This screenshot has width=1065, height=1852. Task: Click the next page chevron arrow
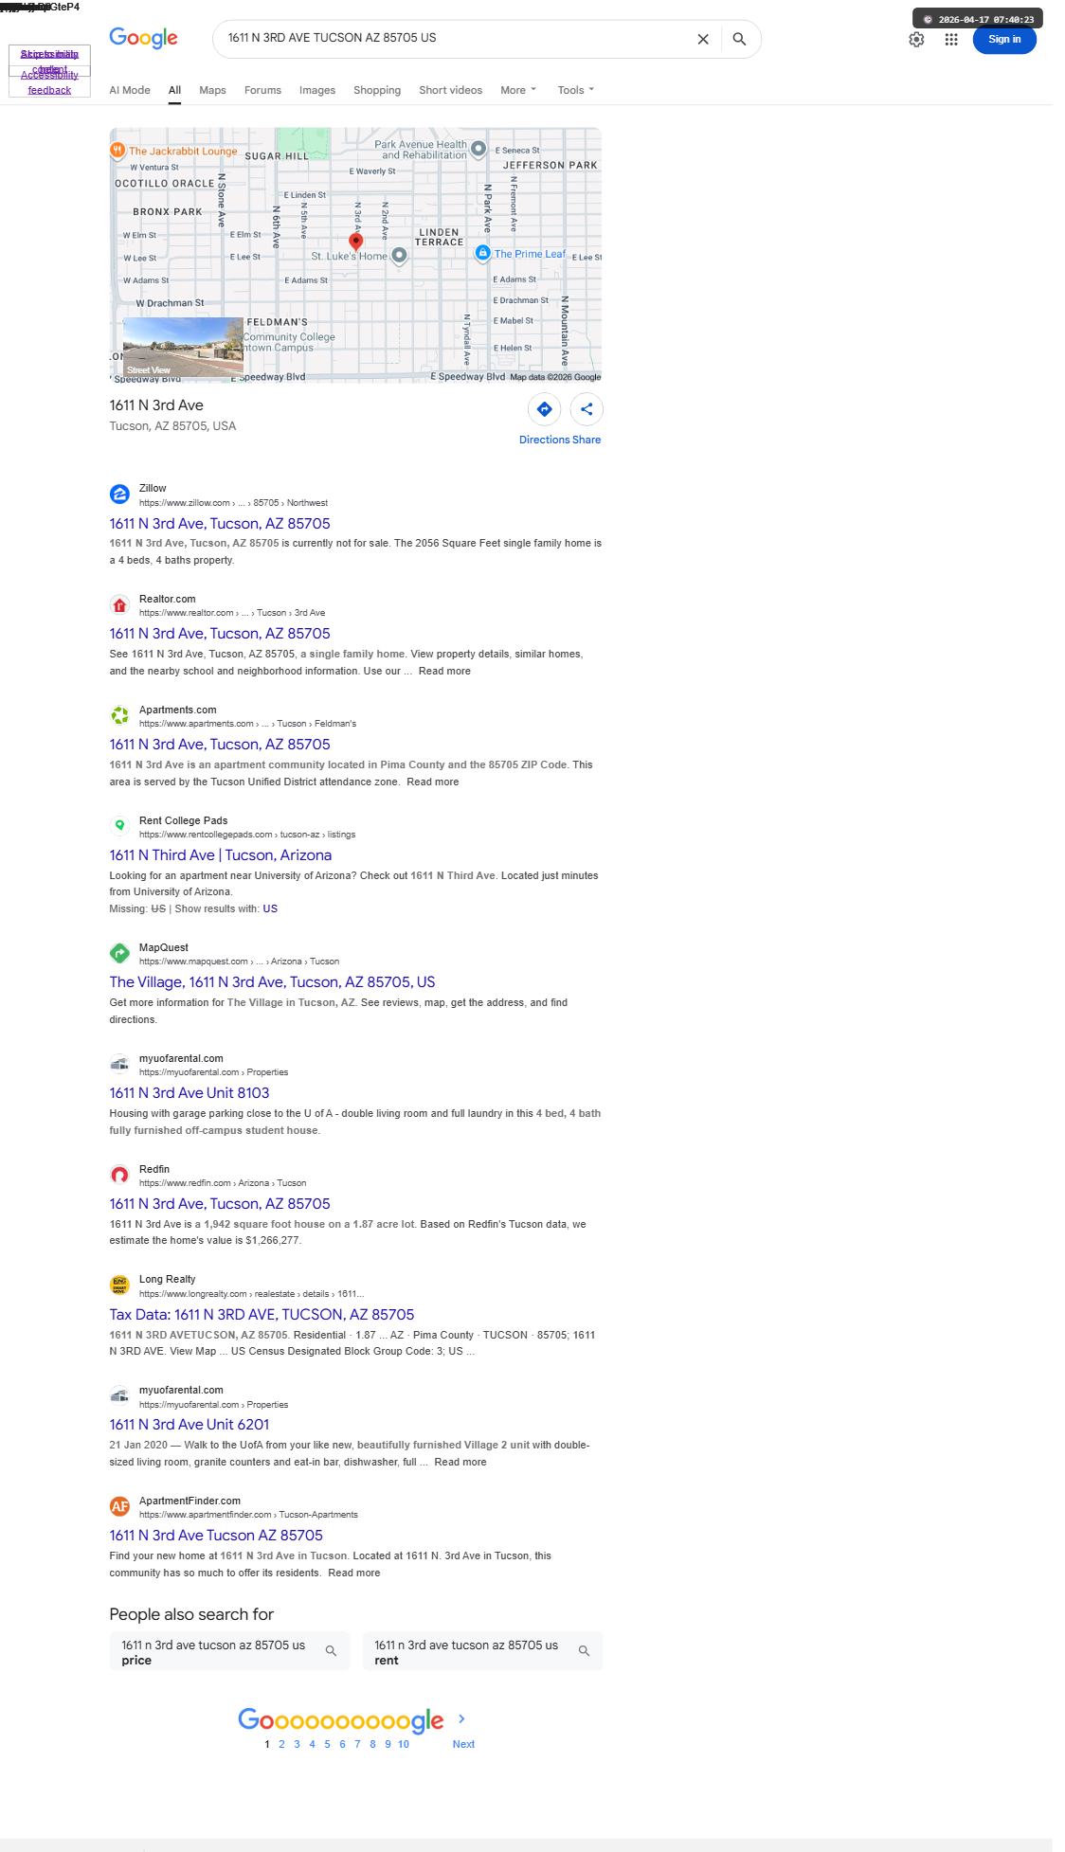pyautogui.click(x=461, y=1718)
